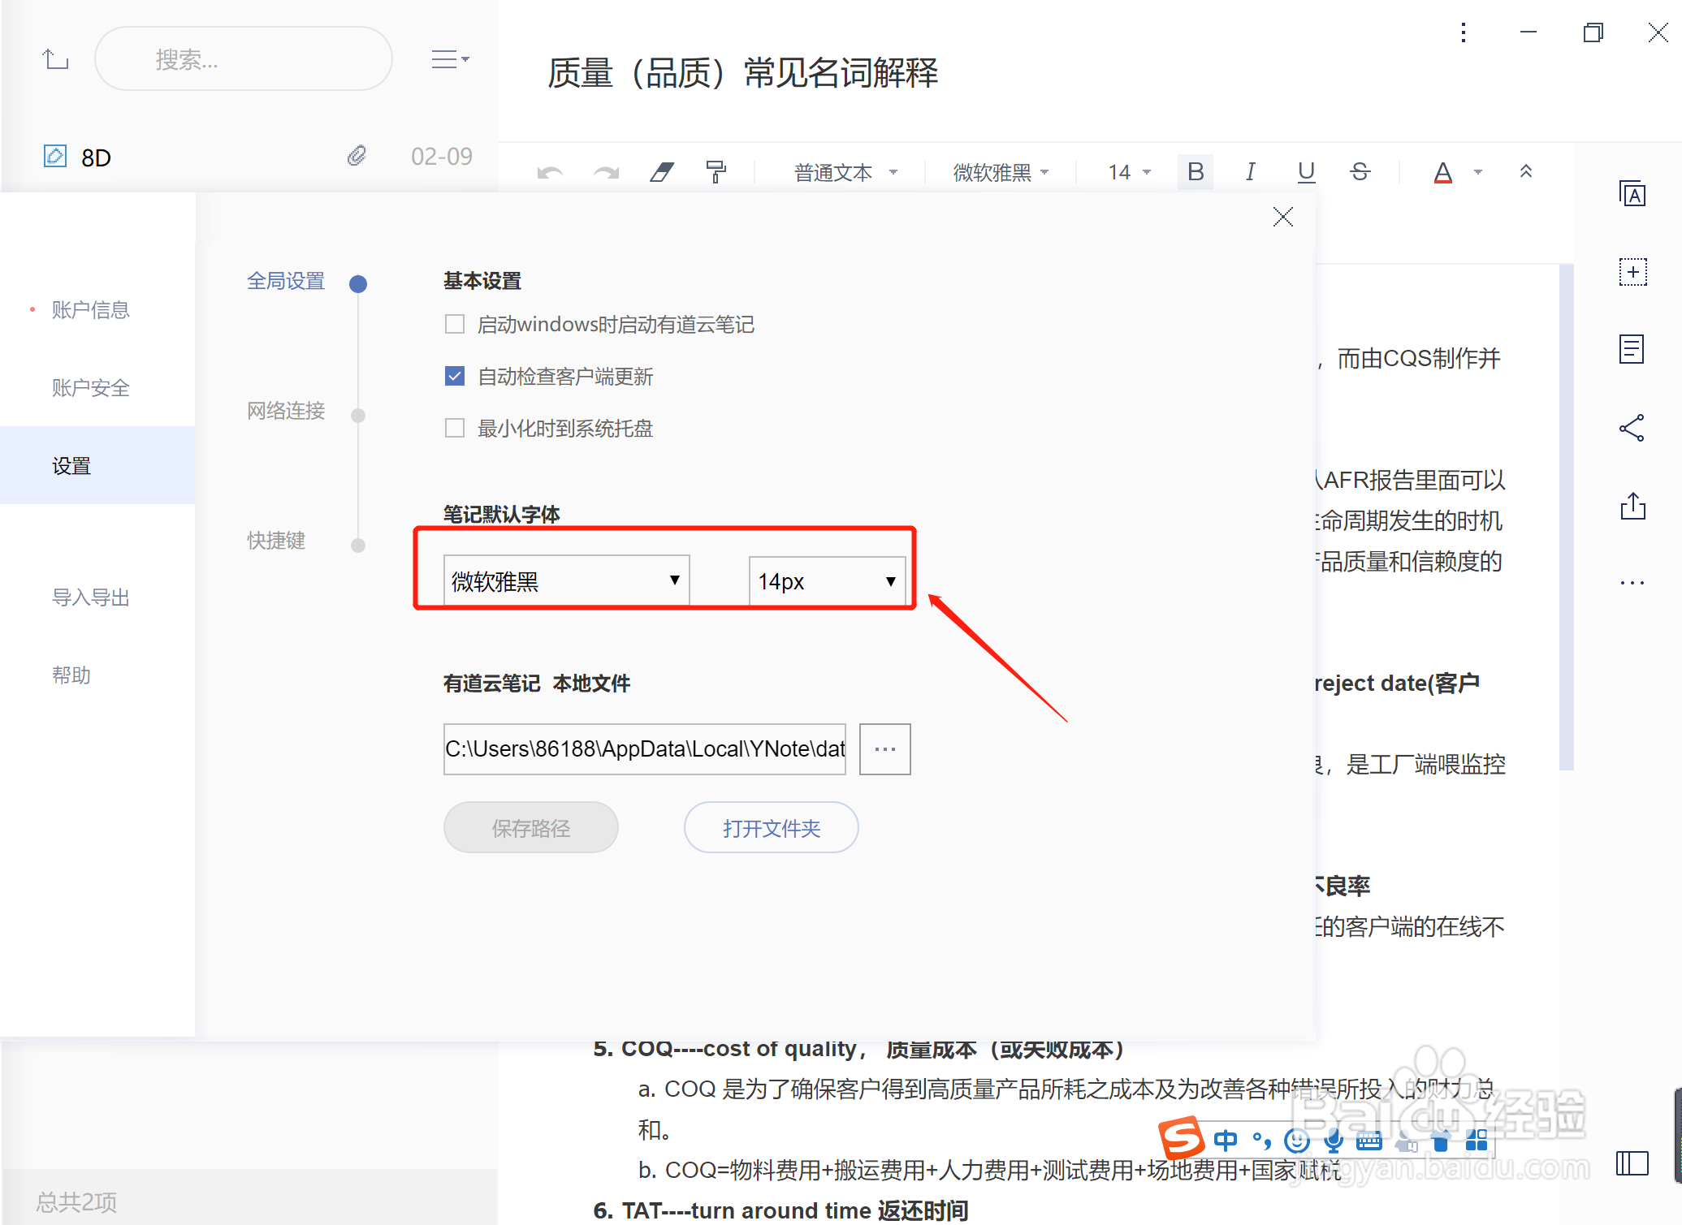This screenshot has width=1682, height=1225.
Task: Toggle underline formatting
Action: pyautogui.click(x=1306, y=172)
